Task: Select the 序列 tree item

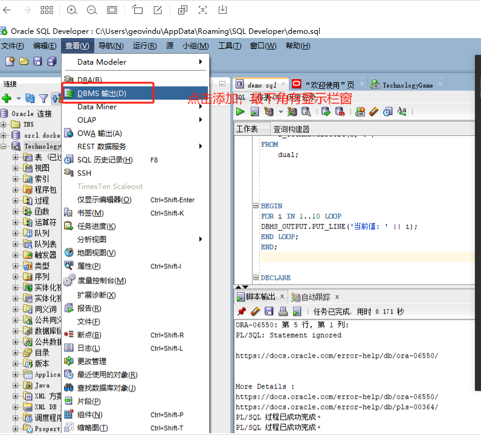Action: click(x=42, y=277)
